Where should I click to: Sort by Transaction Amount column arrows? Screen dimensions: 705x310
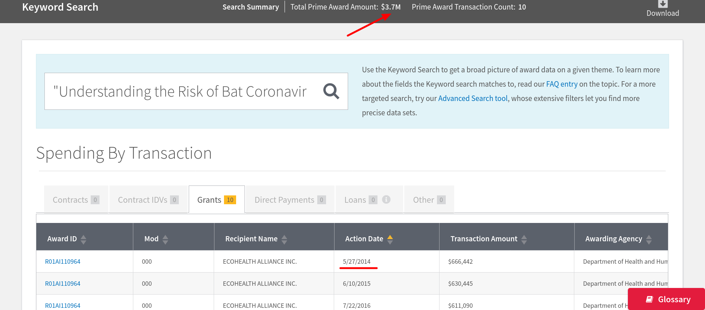click(x=524, y=239)
